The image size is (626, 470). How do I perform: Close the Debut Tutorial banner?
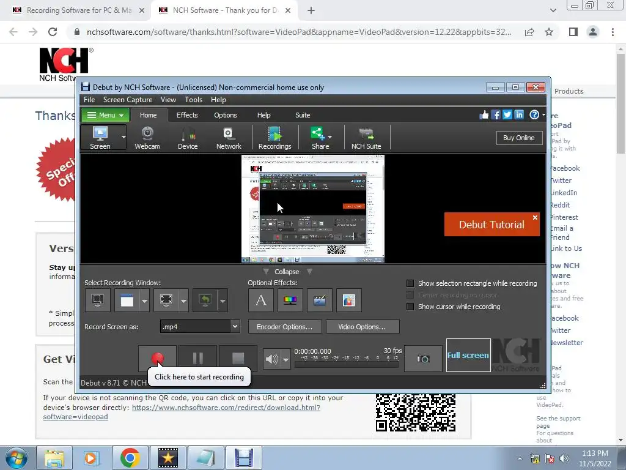[x=535, y=217]
